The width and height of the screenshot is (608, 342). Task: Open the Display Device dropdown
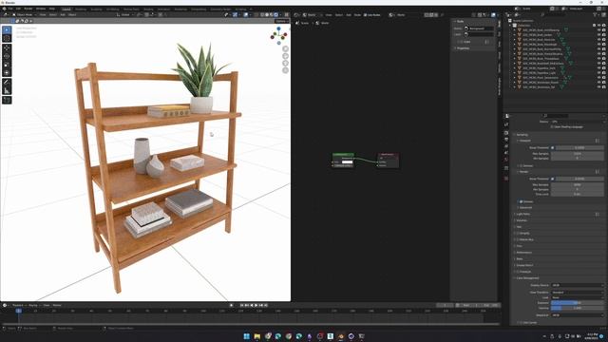tap(578, 285)
